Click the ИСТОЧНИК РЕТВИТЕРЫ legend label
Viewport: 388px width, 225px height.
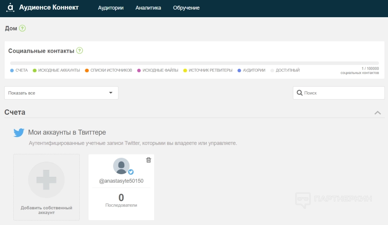tap(211, 71)
